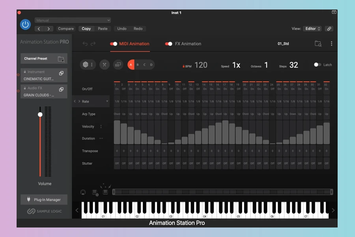Screen dimensions: 355x237
Task: Go to the previous preset with left arrow
Action: [39, 29]
